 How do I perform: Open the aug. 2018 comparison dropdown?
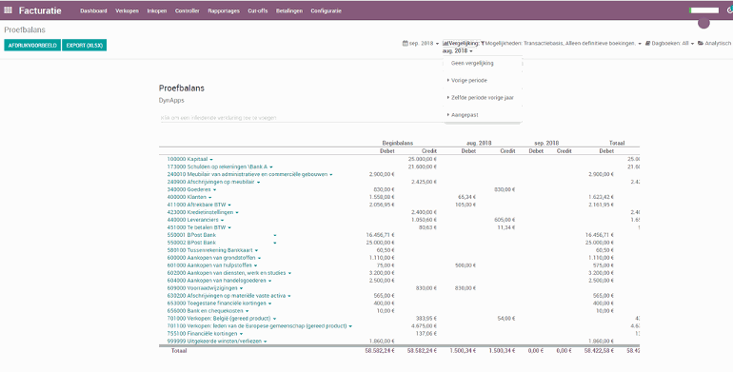pos(457,51)
